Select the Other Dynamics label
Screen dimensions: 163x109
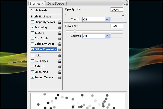pos(45,49)
